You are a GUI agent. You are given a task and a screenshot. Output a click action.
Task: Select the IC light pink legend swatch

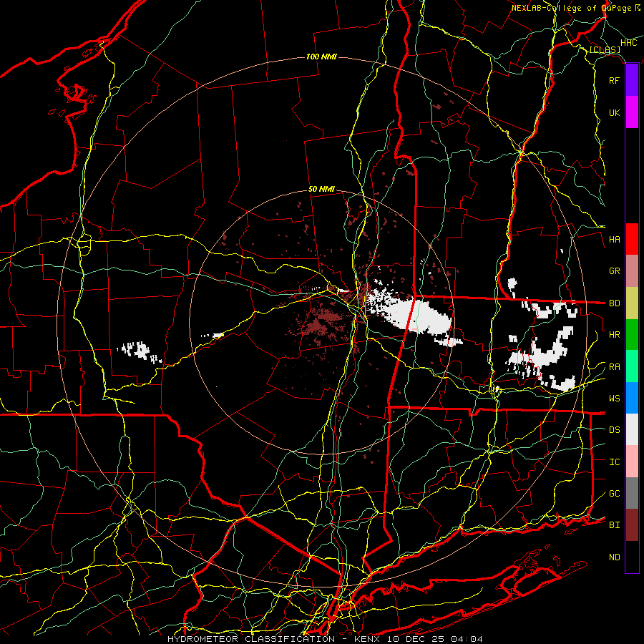point(632,462)
